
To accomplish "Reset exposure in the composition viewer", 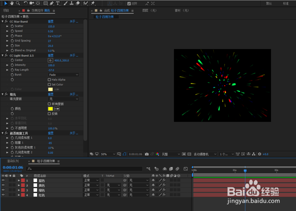I will 260,154.
